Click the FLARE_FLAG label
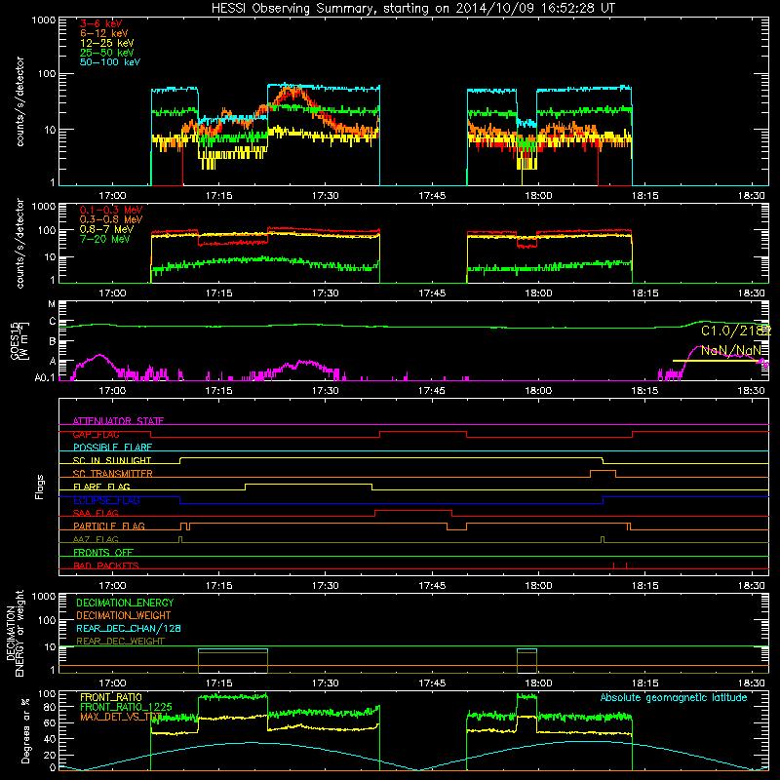This screenshot has height=780, width=780. (101, 487)
